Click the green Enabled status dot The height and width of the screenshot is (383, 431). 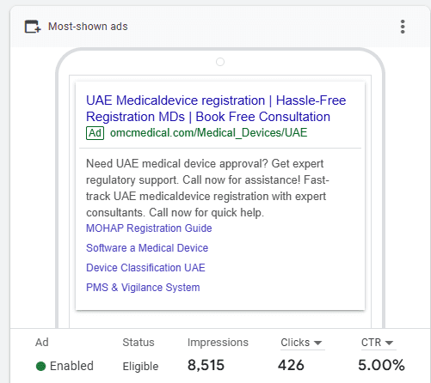coord(40,366)
